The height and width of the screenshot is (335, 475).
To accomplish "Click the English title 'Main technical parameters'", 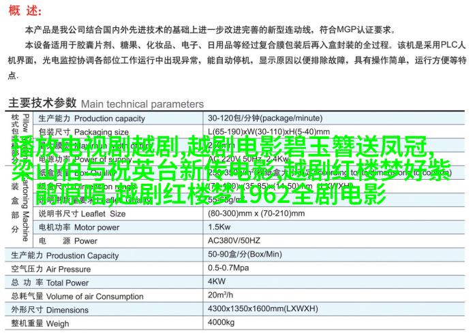I will (x=142, y=104).
